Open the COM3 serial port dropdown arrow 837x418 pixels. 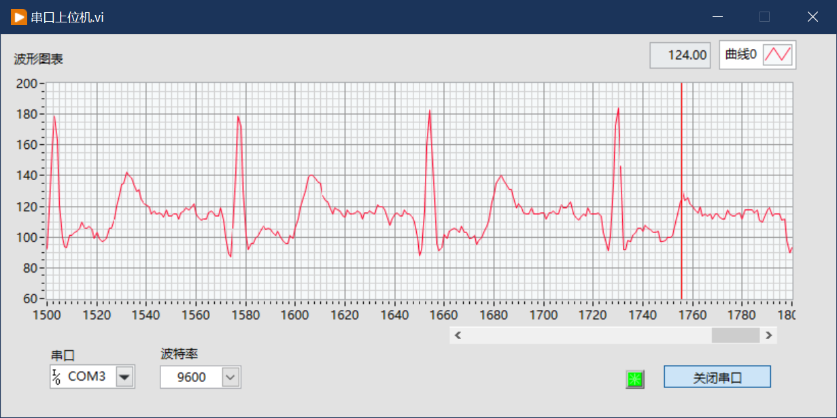124,377
